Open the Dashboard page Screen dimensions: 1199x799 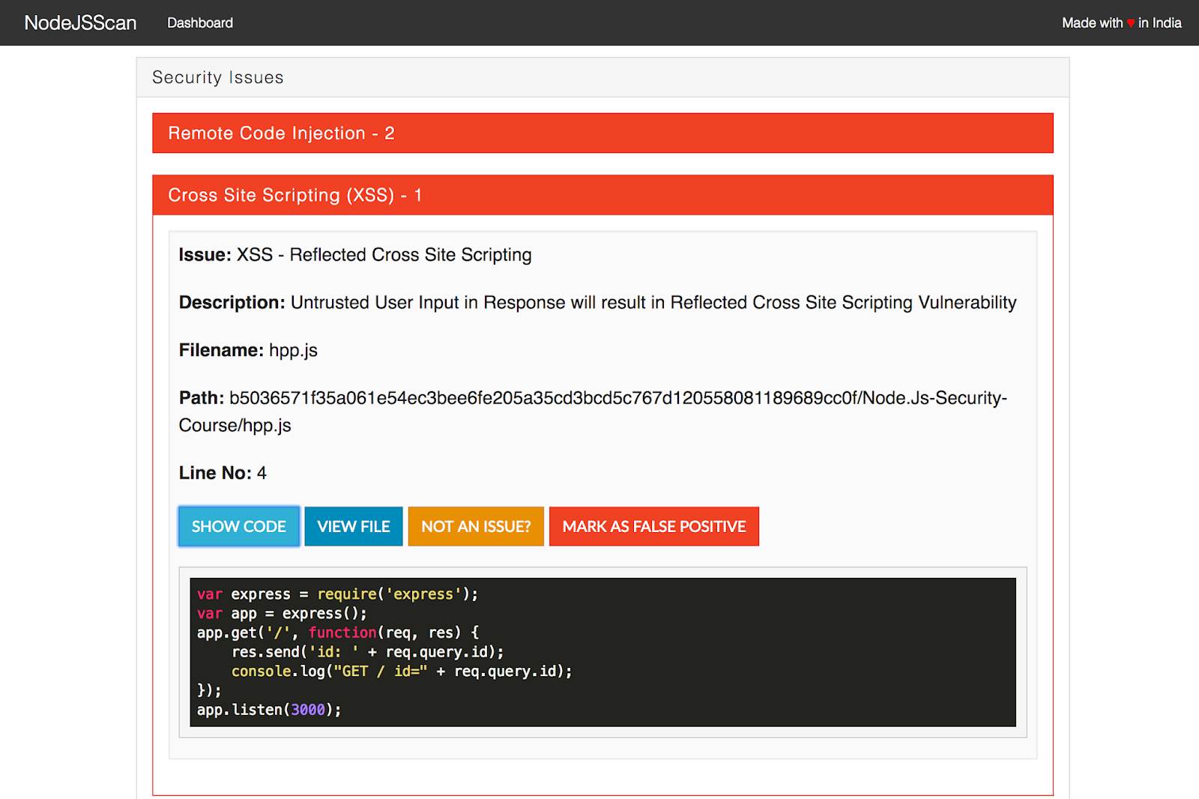click(x=199, y=22)
